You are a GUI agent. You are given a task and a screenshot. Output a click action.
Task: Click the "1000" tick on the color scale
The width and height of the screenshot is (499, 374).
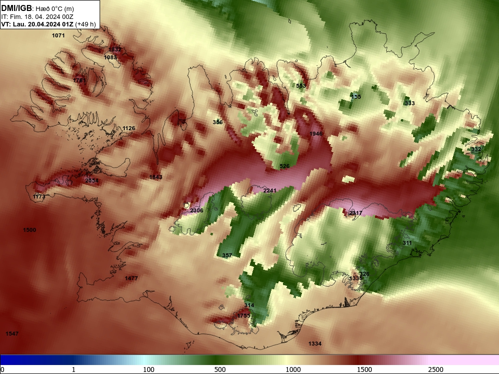(293, 370)
